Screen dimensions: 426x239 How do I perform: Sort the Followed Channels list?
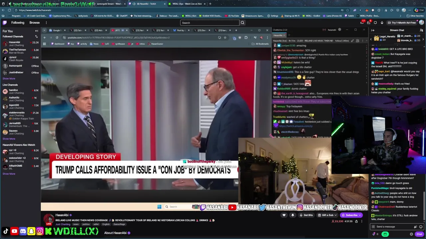[x=36, y=37]
